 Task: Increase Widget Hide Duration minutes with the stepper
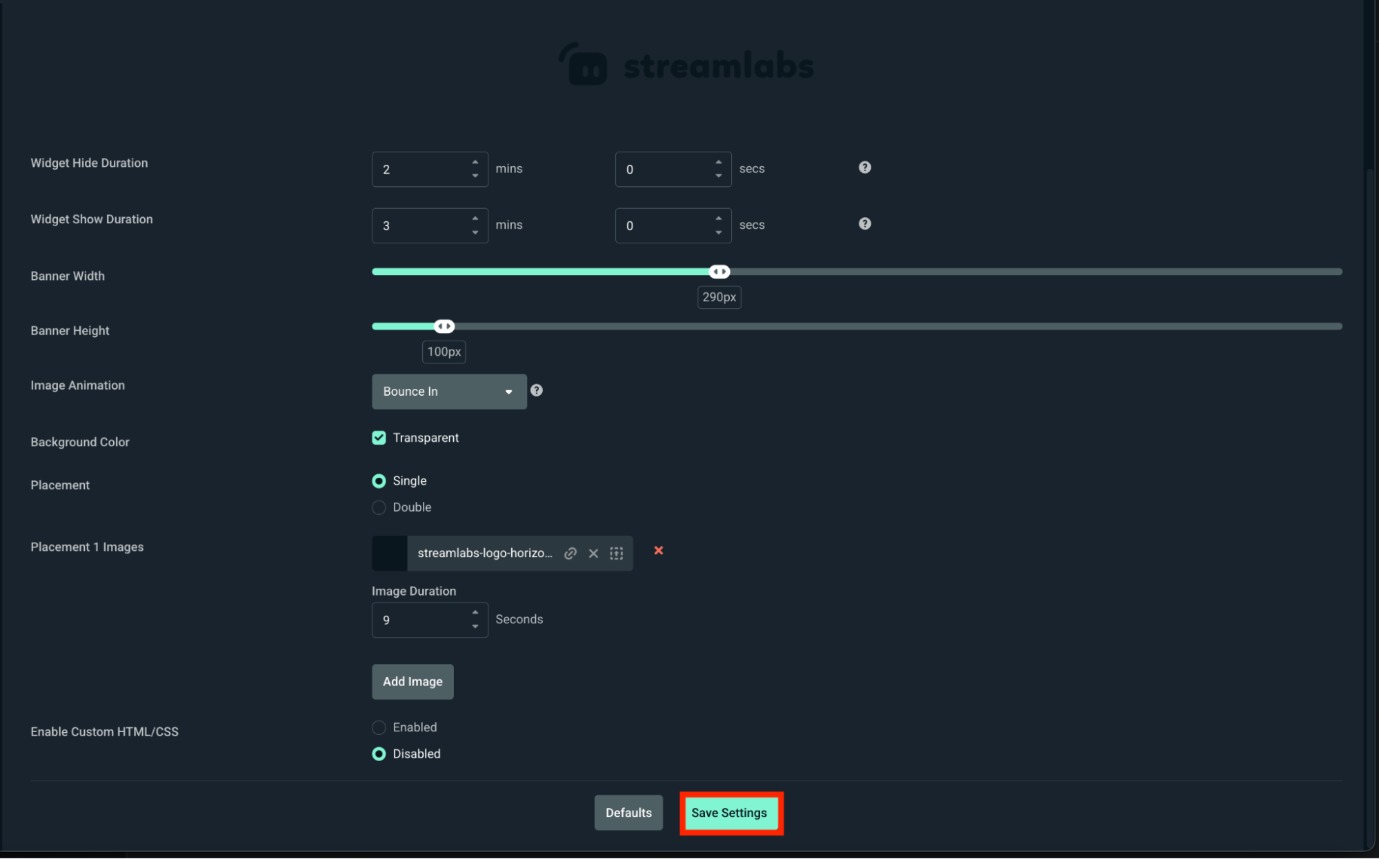pos(475,163)
